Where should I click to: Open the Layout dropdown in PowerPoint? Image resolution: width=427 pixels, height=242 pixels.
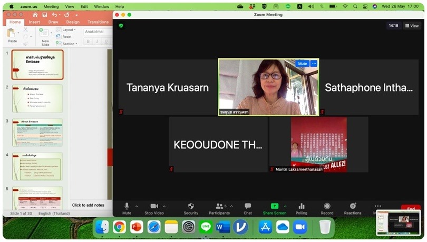[x=68, y=30]
